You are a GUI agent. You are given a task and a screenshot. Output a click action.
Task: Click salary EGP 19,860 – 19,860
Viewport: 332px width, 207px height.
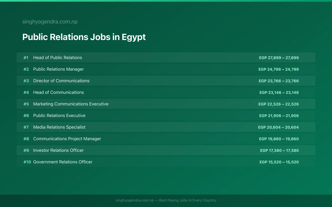(279, 139)
